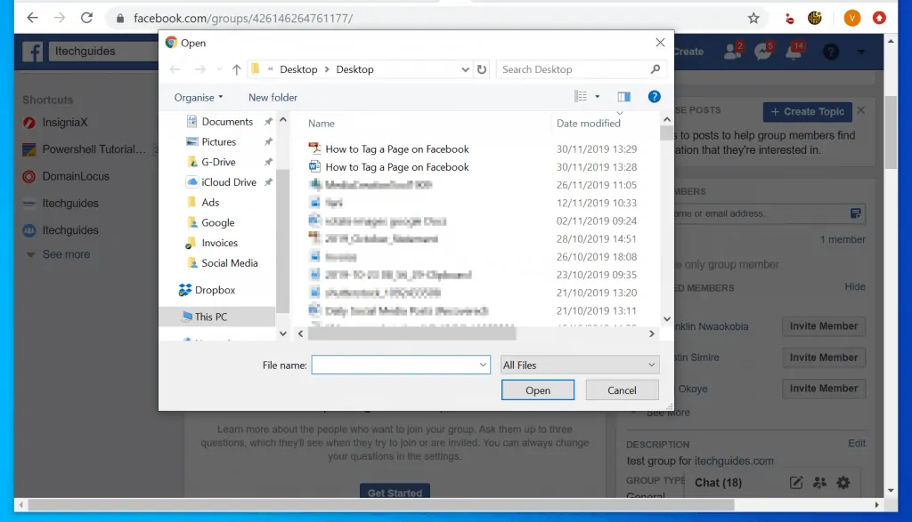Sort files by Date modified column
The width and height of the screenshot is (912, 522).
pyautogui.click(x=588, y=124)
